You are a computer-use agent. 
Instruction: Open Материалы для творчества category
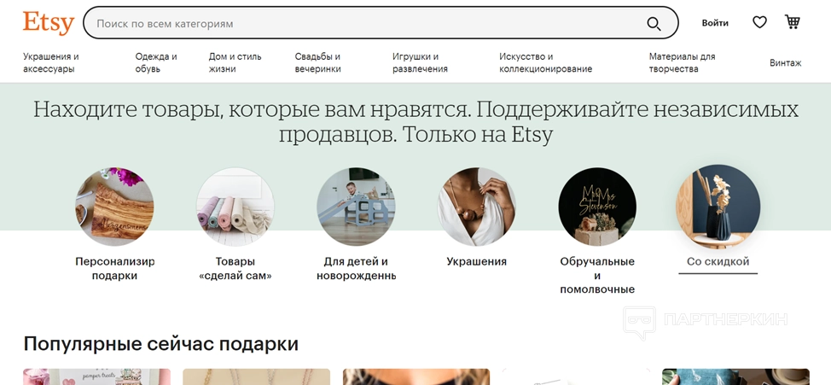click(682, 62)
